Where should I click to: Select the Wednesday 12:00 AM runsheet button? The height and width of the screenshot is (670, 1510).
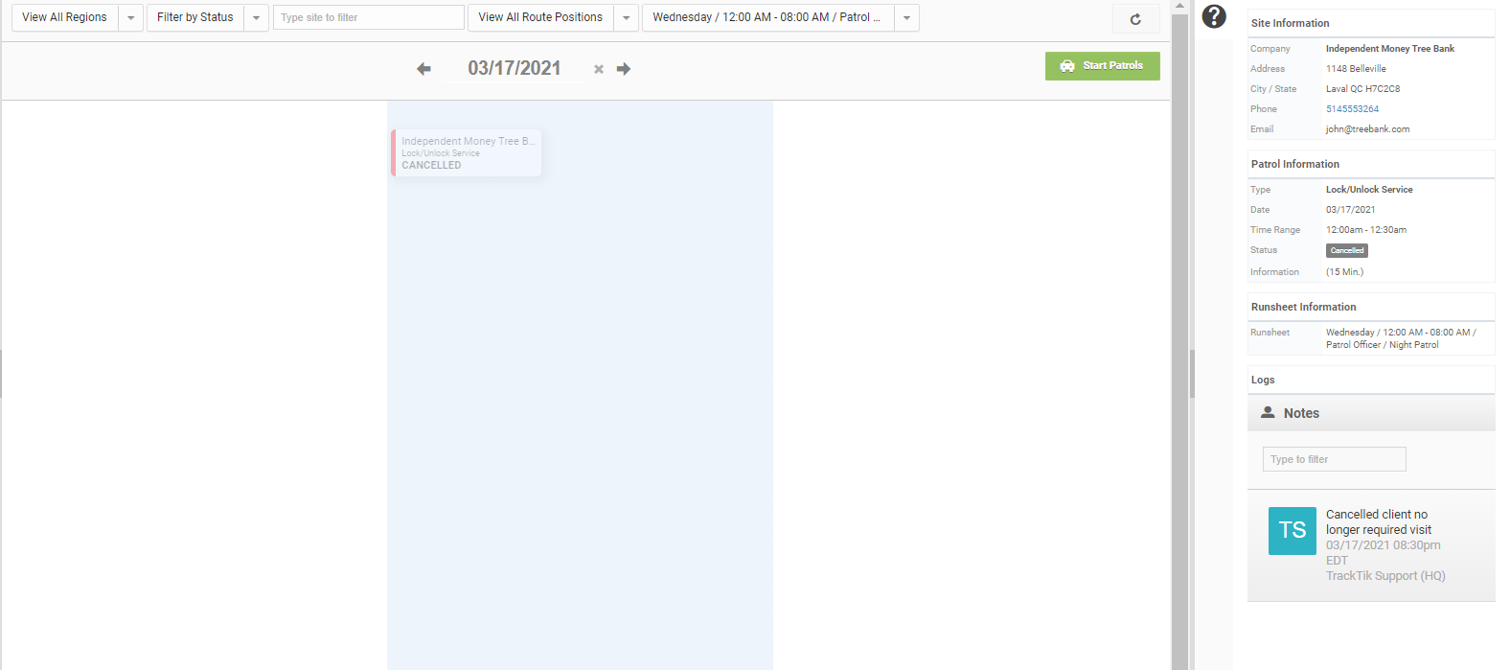pos(767,18)
